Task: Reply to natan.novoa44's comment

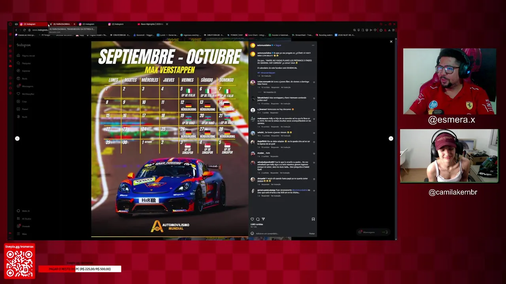Action: coord(275,87)
